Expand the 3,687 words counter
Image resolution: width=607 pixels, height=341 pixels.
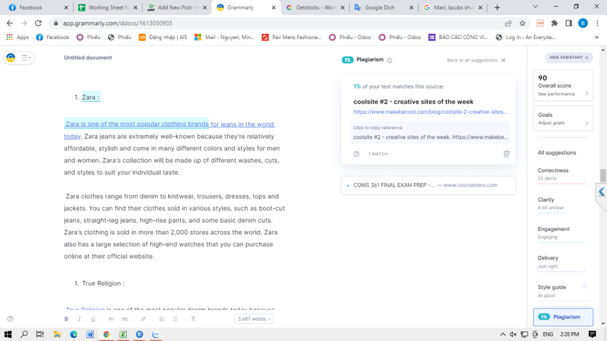[254, 319]
